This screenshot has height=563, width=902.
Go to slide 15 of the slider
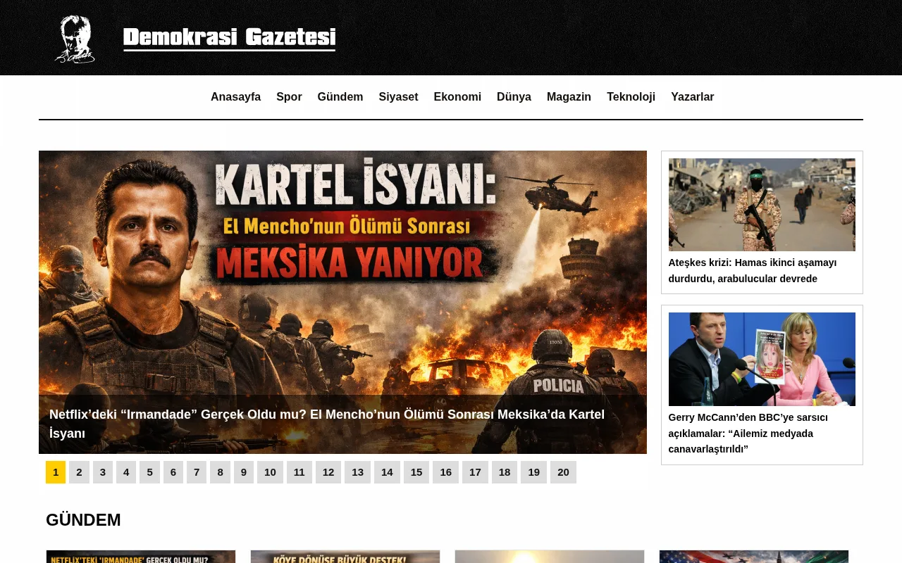pos(416,472)
